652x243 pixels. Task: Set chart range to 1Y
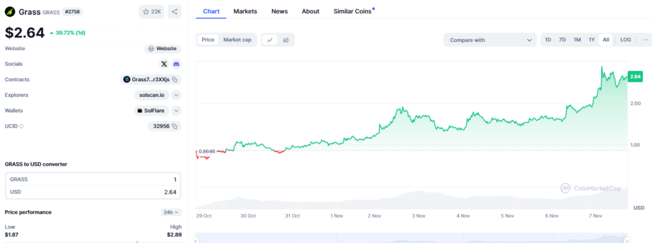coord(592,40)
